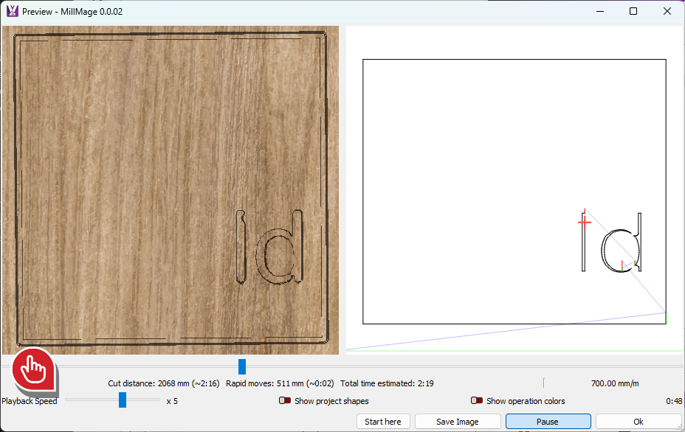Click the 700.00 mm/m speed readout

pyautogui.click(x=614, y=383)
